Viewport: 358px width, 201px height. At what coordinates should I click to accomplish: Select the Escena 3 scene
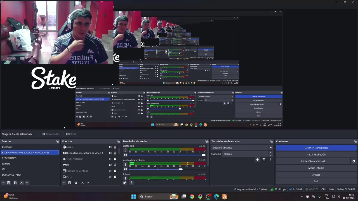click(x=30, y=147)
